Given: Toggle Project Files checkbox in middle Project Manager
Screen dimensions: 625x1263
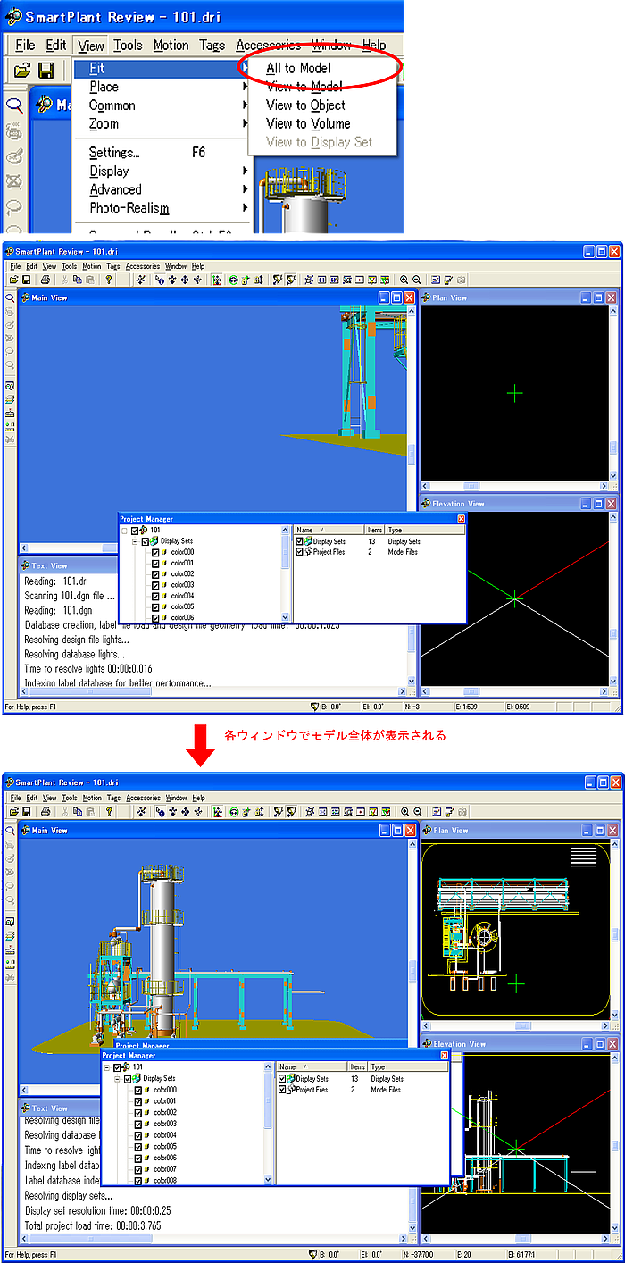Looking at the screenshot, I should click(x=300, y=552).
